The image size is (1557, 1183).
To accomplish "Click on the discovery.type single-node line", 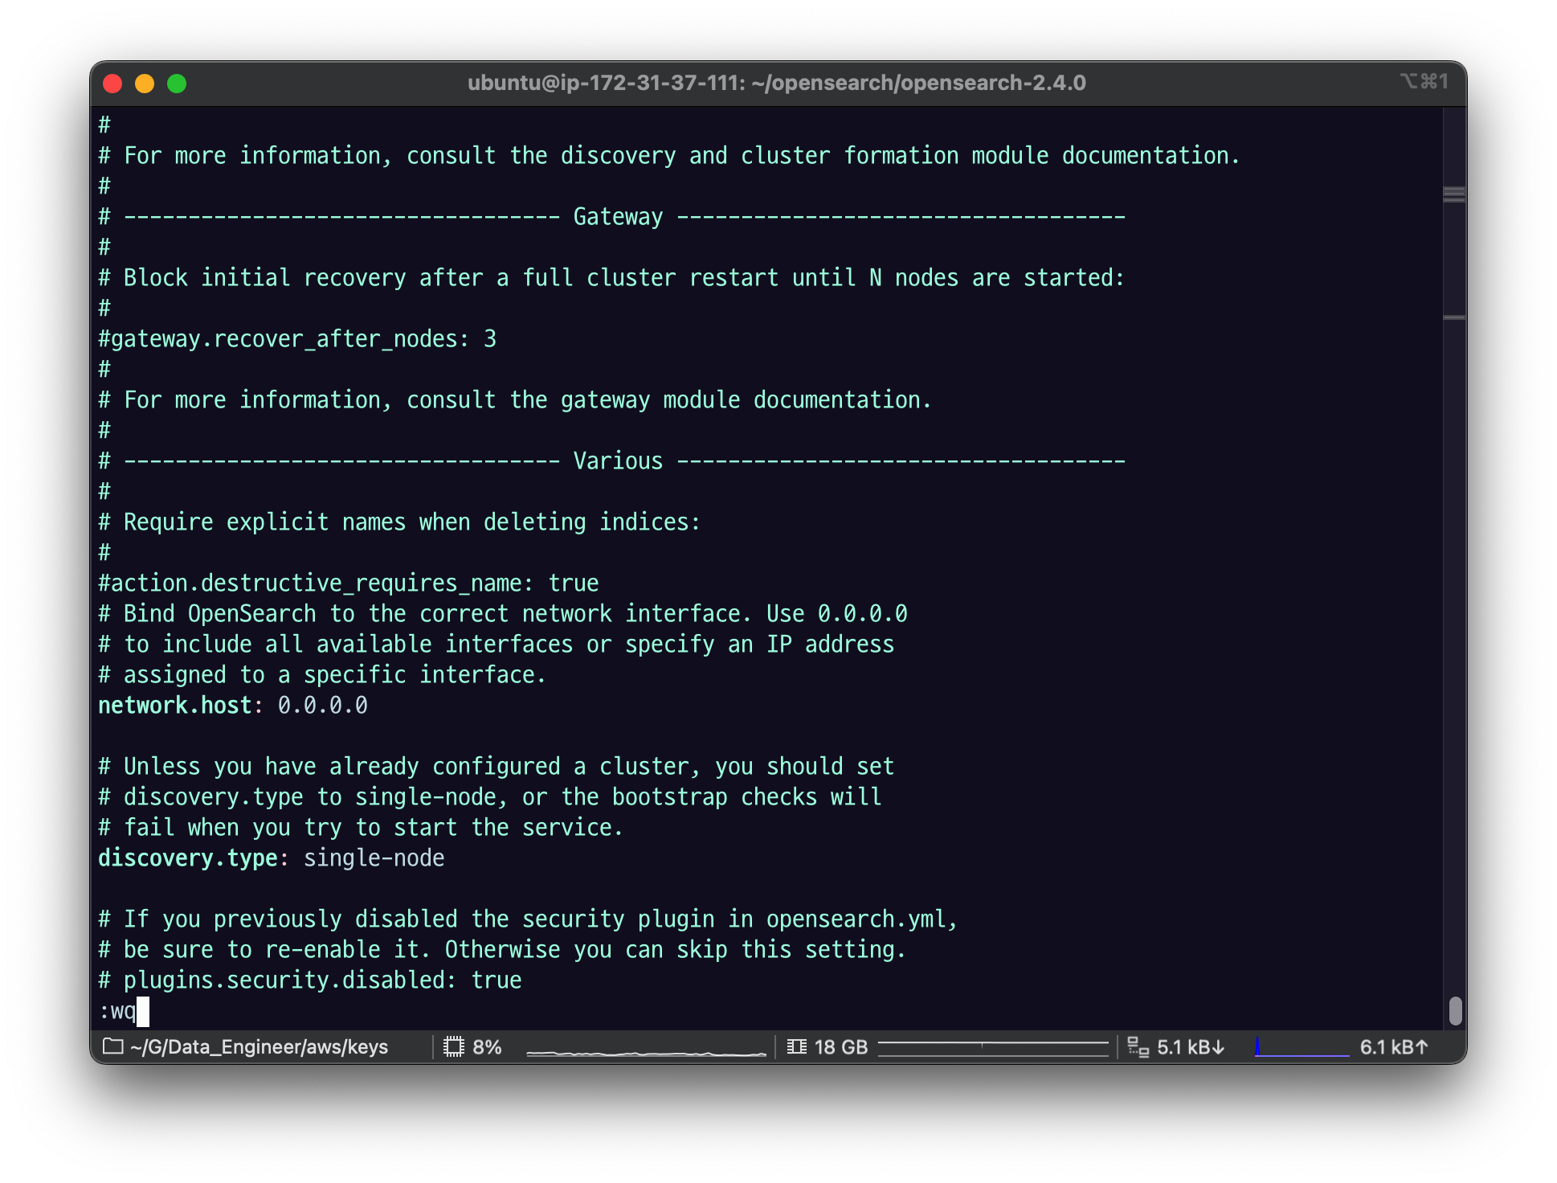I will (x=271, y=858).
